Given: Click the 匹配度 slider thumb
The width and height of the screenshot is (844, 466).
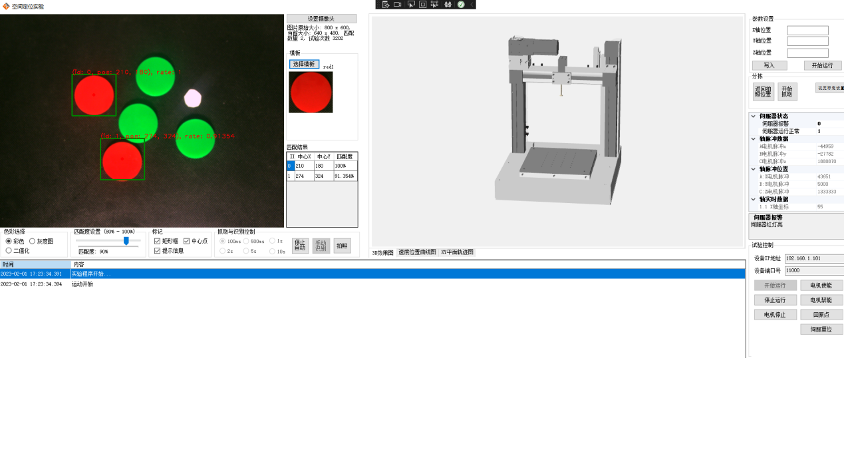Looking at the screenshot, I should [x=126, y=241].
